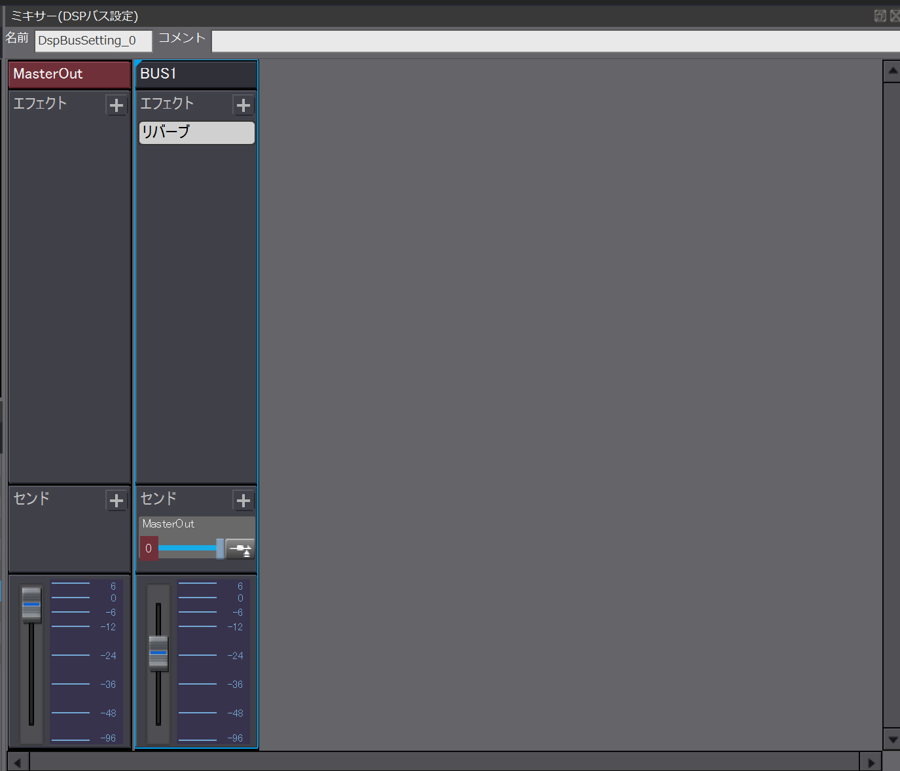This screenshot has width=900, height=771.
Task: Click the DspBusSetting_0 name field
Action: (92, 41)
